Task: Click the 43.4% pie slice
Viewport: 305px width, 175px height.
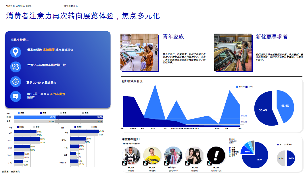Action: click(x=285, y=106)
